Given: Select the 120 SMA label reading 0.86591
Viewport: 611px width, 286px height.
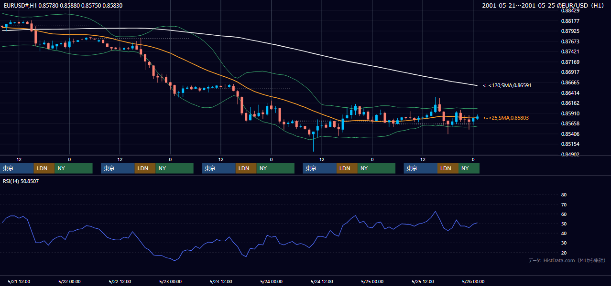Looking at the screenshot, I should (x=507, y=85).
